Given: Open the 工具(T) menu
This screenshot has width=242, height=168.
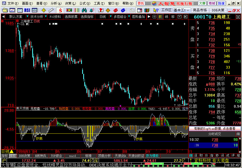Looking at the screenshot, I should coord(99,3).
